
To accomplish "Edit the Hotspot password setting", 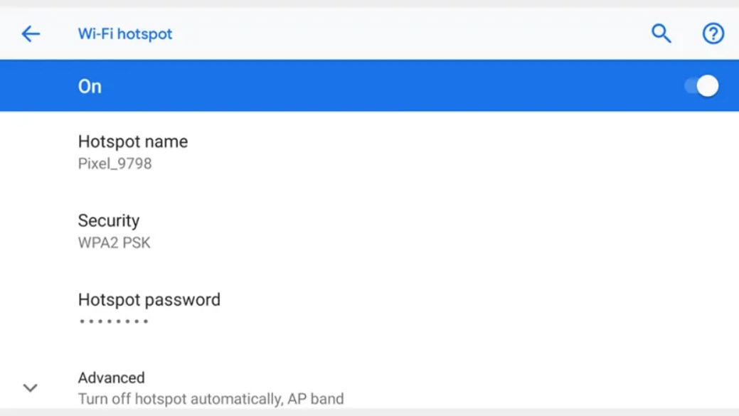I will [x=149, y=299].
